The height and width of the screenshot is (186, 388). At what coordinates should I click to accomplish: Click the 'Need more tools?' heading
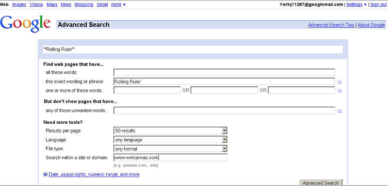coord(63,122)
